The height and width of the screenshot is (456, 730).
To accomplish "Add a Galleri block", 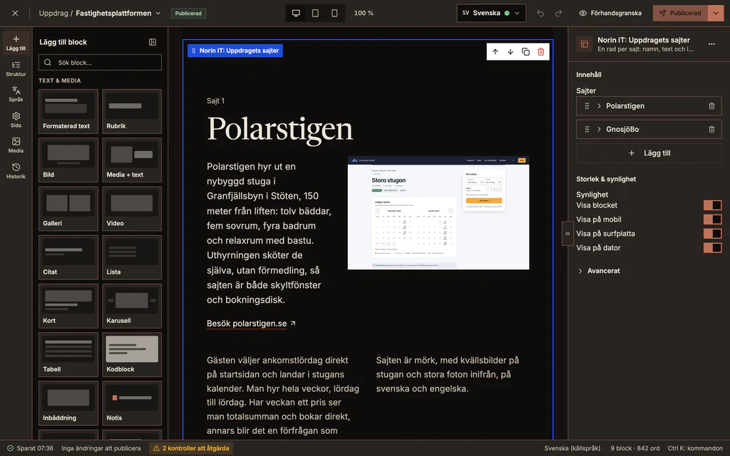I will [x=68, y=209].
